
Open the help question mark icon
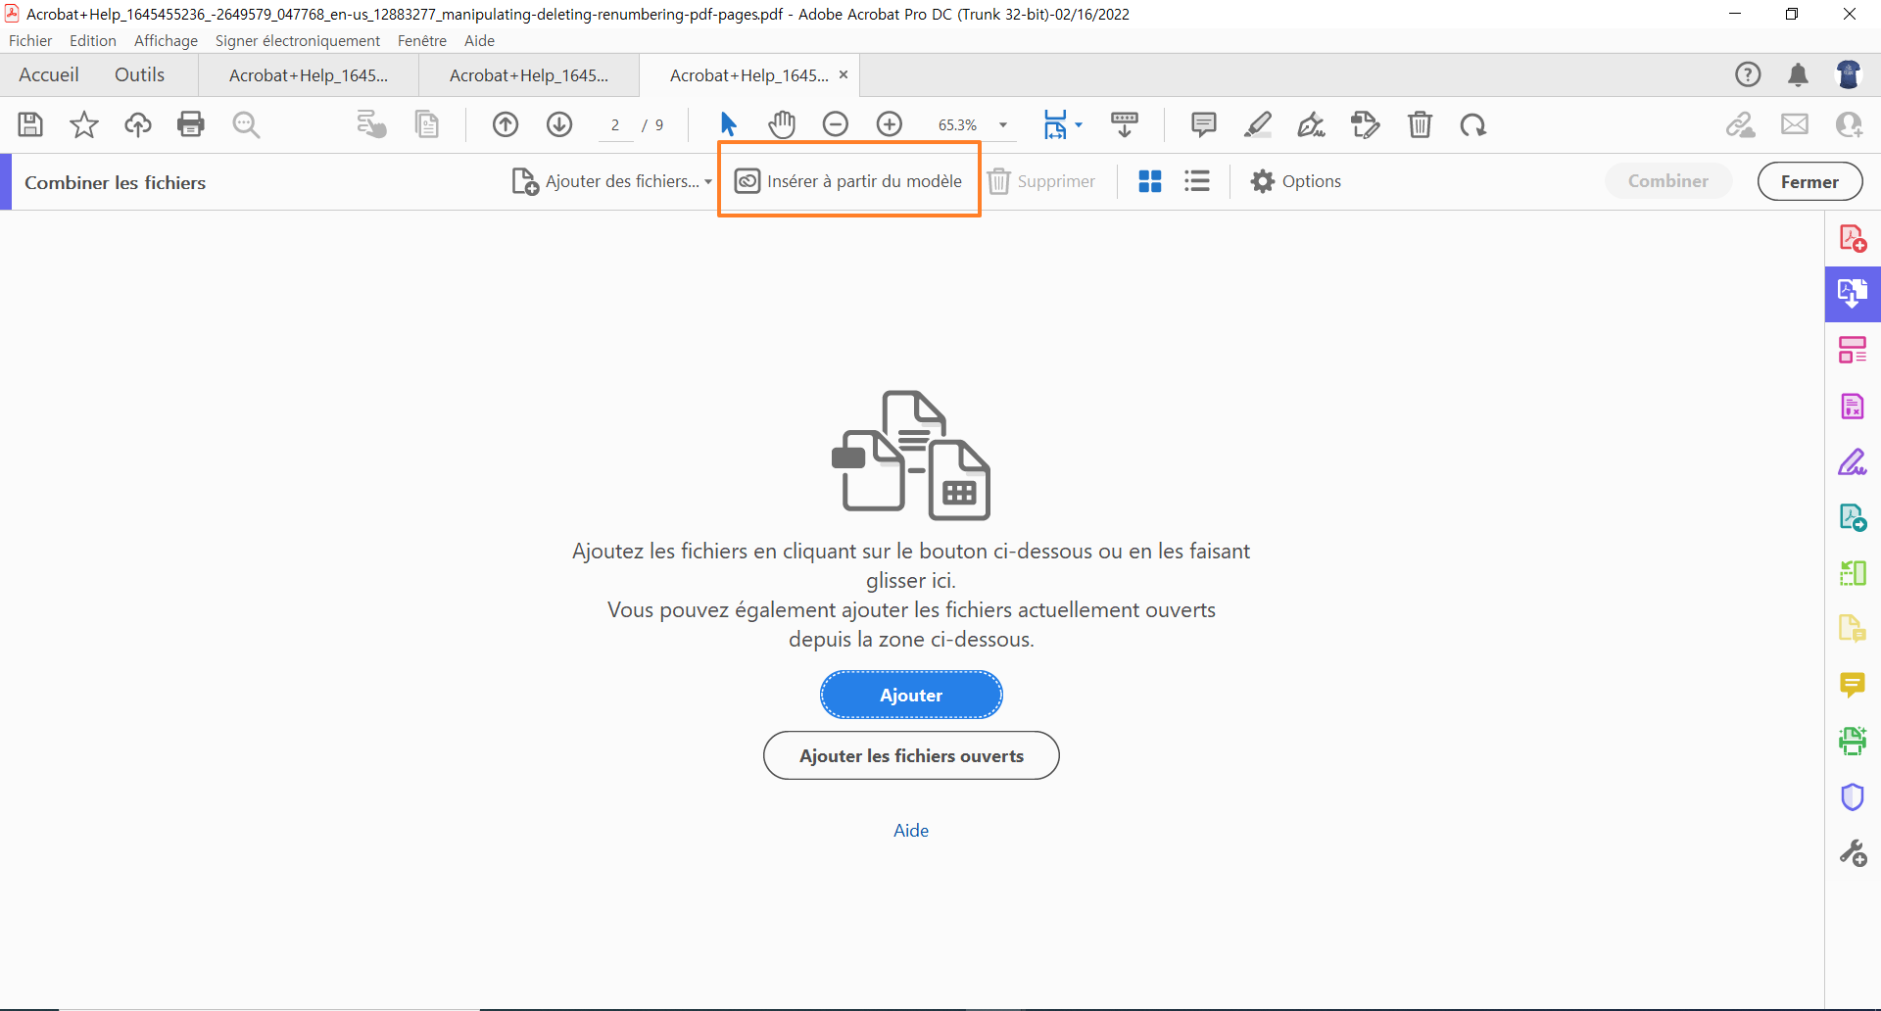(x=1748, y=74)
